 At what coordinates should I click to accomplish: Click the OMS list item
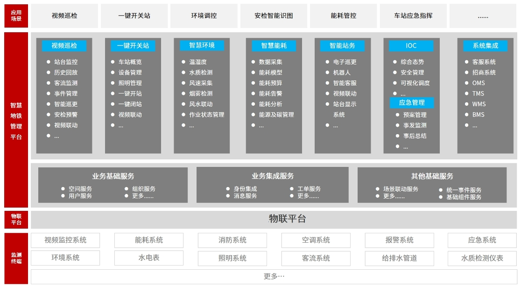[x=479, y=83]
